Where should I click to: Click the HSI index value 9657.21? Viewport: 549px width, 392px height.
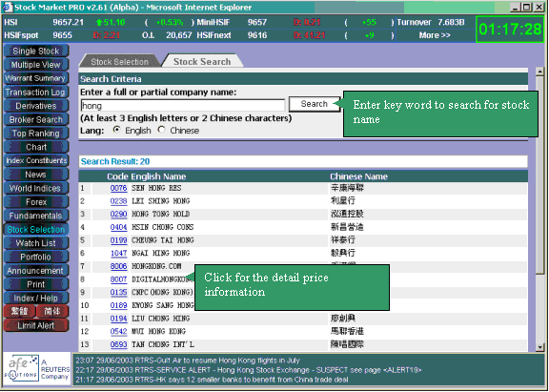(69, 23)
